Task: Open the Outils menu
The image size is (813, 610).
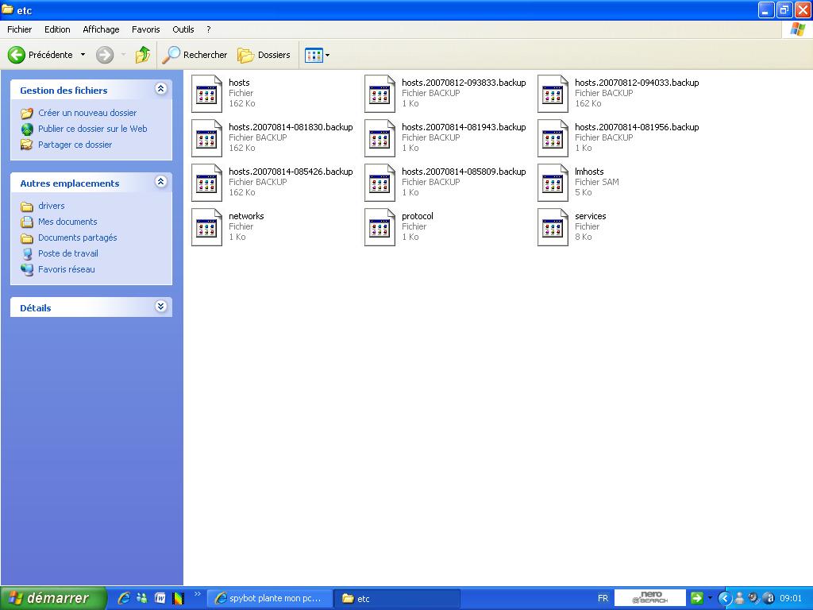Action: coord(183,29)
